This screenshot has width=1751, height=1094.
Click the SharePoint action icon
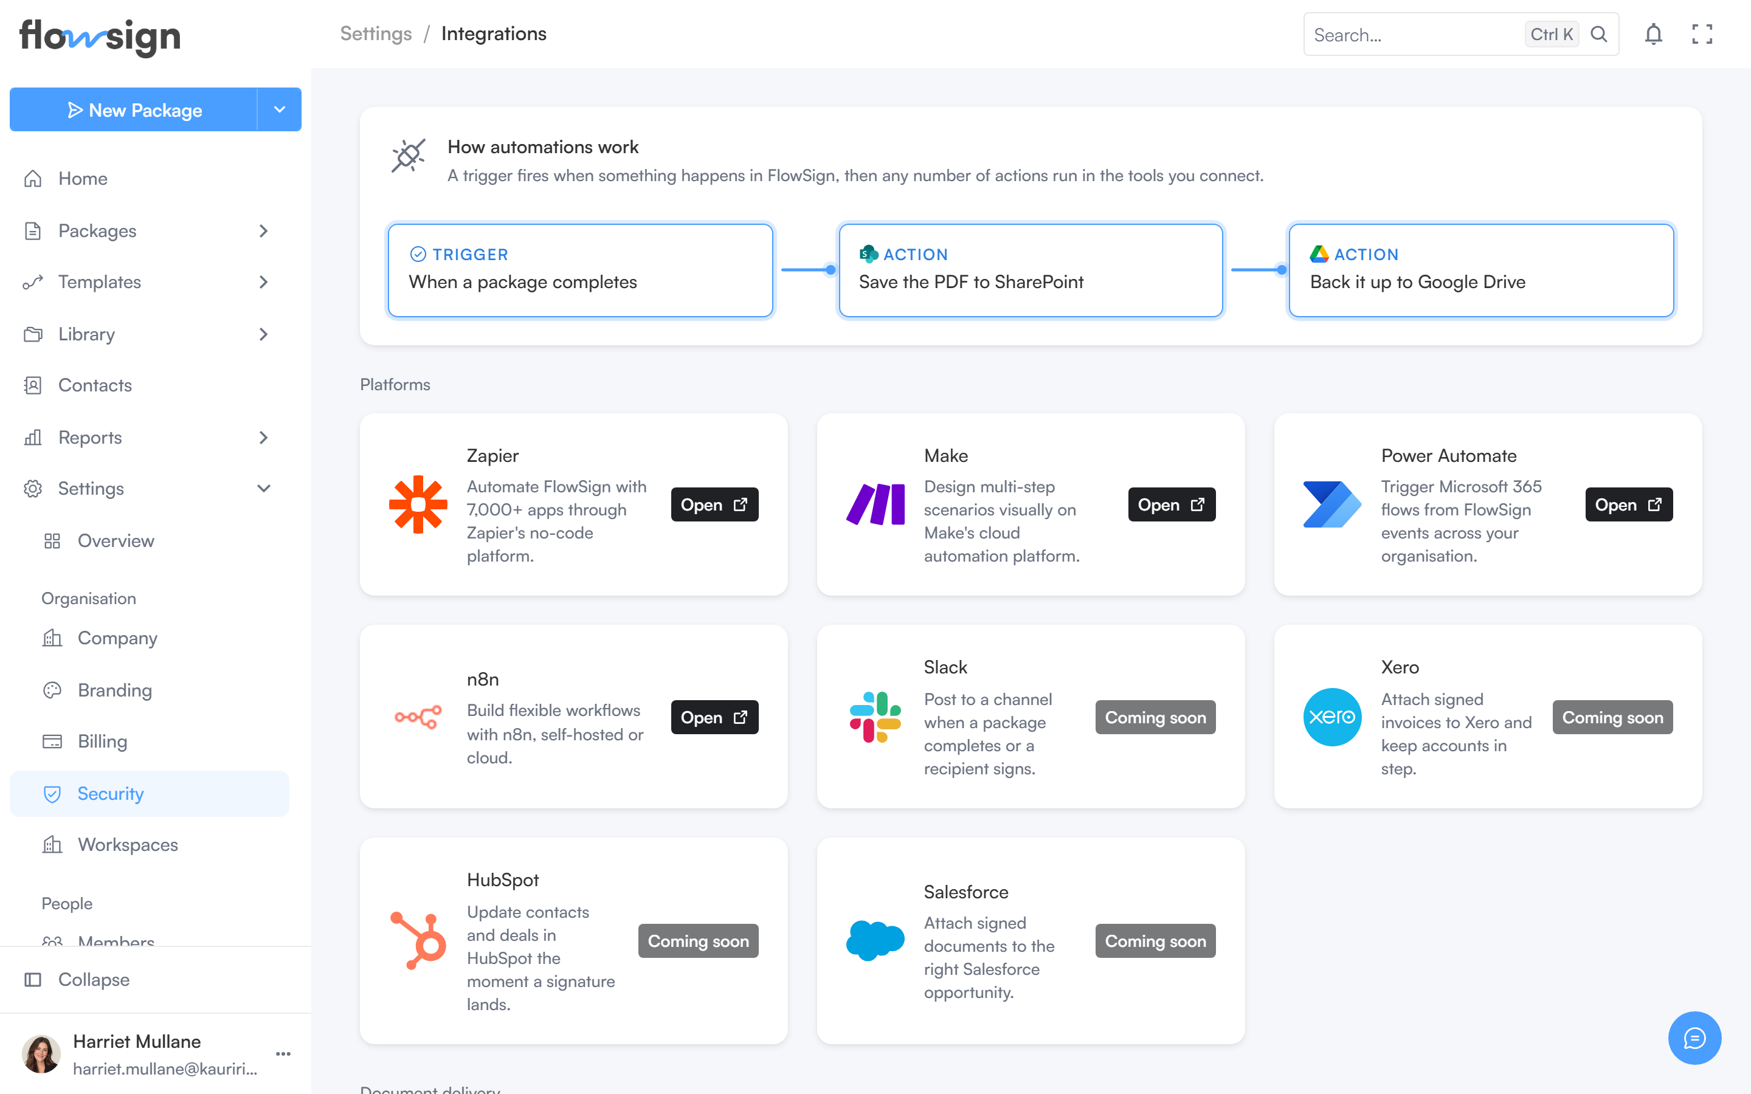(x=868, y=254)
